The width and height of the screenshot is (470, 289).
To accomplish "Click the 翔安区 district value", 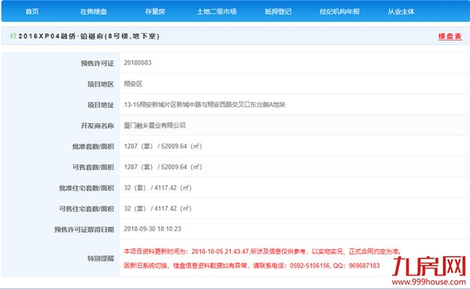I will point(133,83).
